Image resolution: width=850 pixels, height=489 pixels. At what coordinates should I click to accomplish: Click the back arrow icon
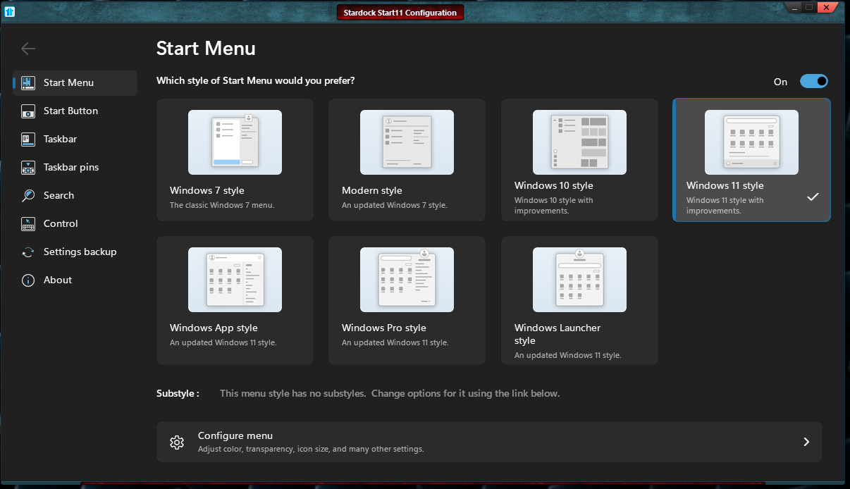click(28, 49)
